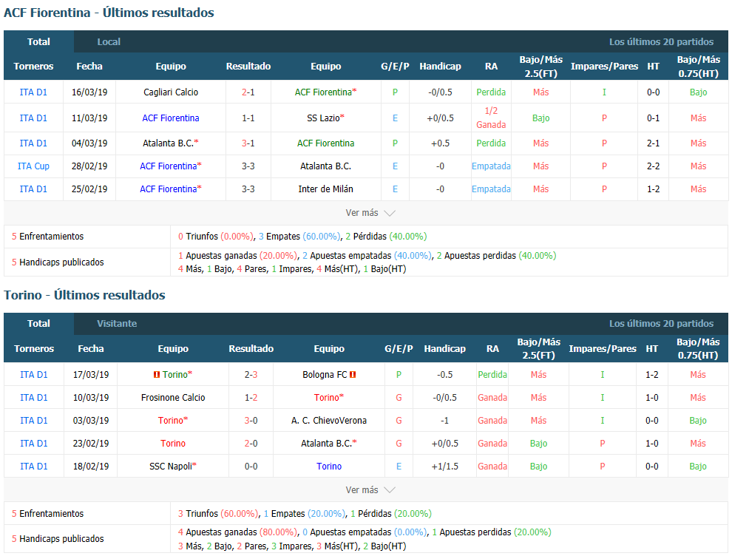Click '1/2 Ganada' RA cell
This screenshot has width=732, height=556.
point(491,118)
